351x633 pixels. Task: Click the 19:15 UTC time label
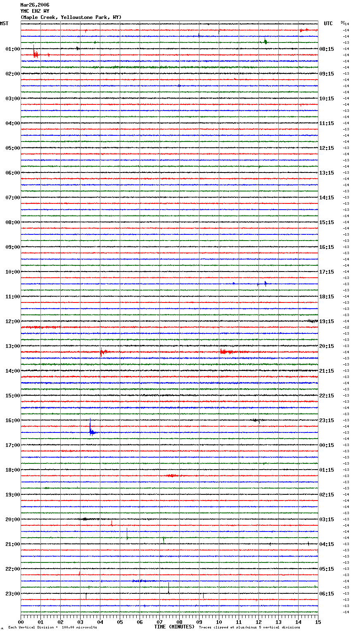pyautogui.click(x=327, y=321)
